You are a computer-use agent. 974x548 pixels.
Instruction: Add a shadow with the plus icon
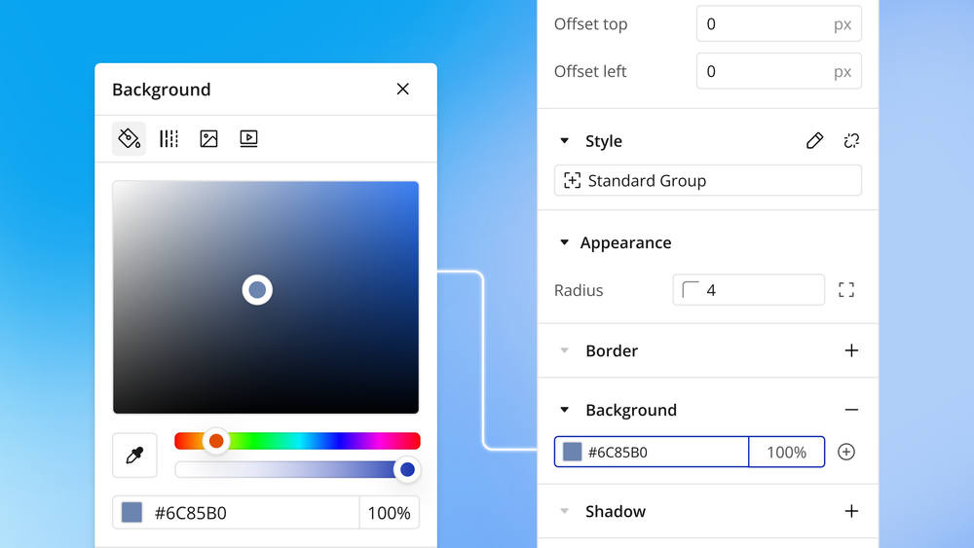coord(851,511)
